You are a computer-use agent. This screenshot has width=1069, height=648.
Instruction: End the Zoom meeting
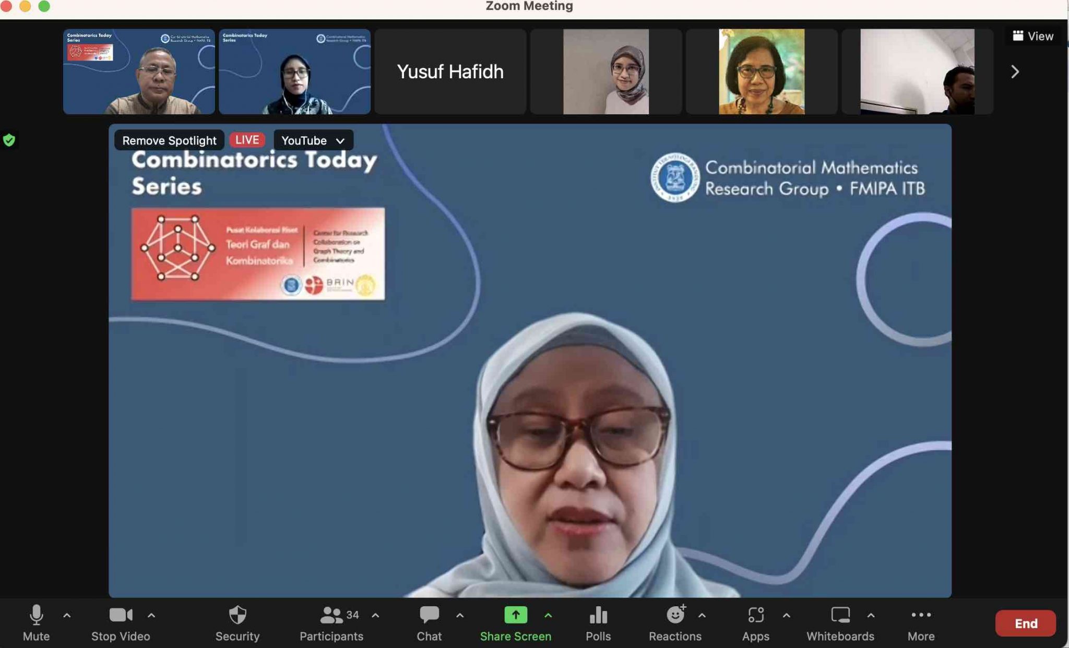click(1026, 623)
